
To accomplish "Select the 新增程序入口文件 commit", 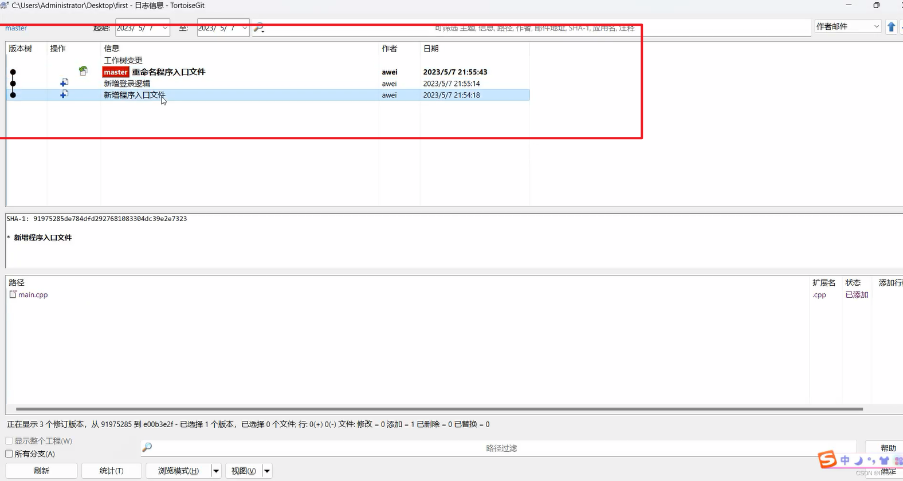I will point(268,94).
